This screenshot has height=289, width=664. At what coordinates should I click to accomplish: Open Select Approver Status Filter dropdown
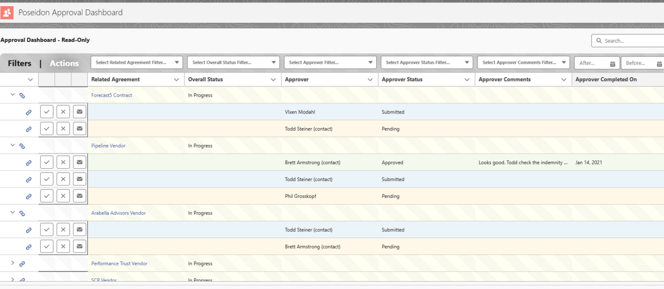(427, 63)
